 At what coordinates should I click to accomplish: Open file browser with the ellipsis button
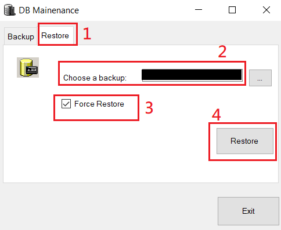tap(260, 78)
